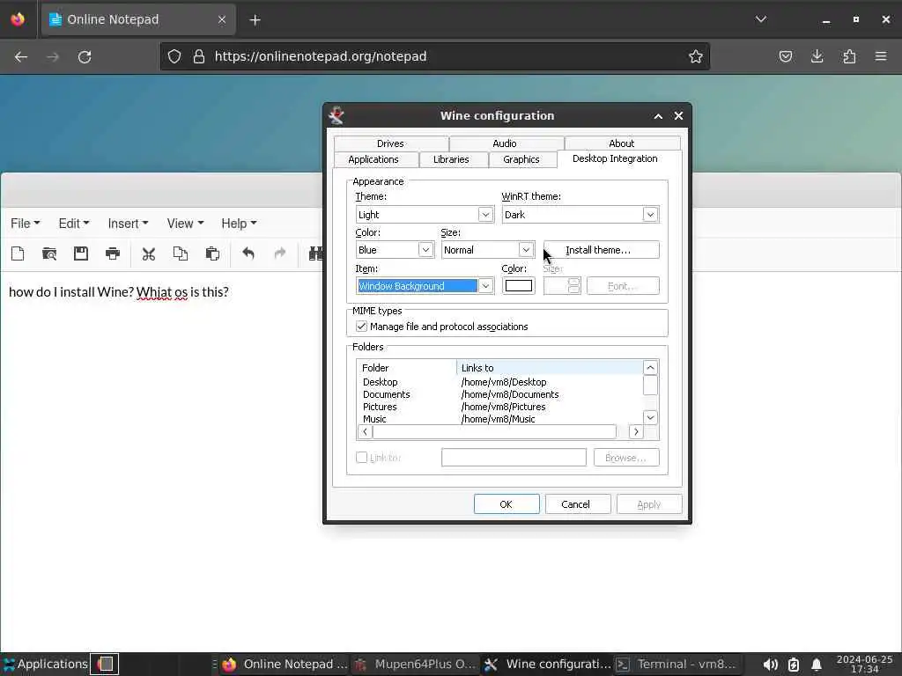Click the New document icon in notepad toolbar
The width and height of the screenshot is (902, 676).
click(18, 253)
